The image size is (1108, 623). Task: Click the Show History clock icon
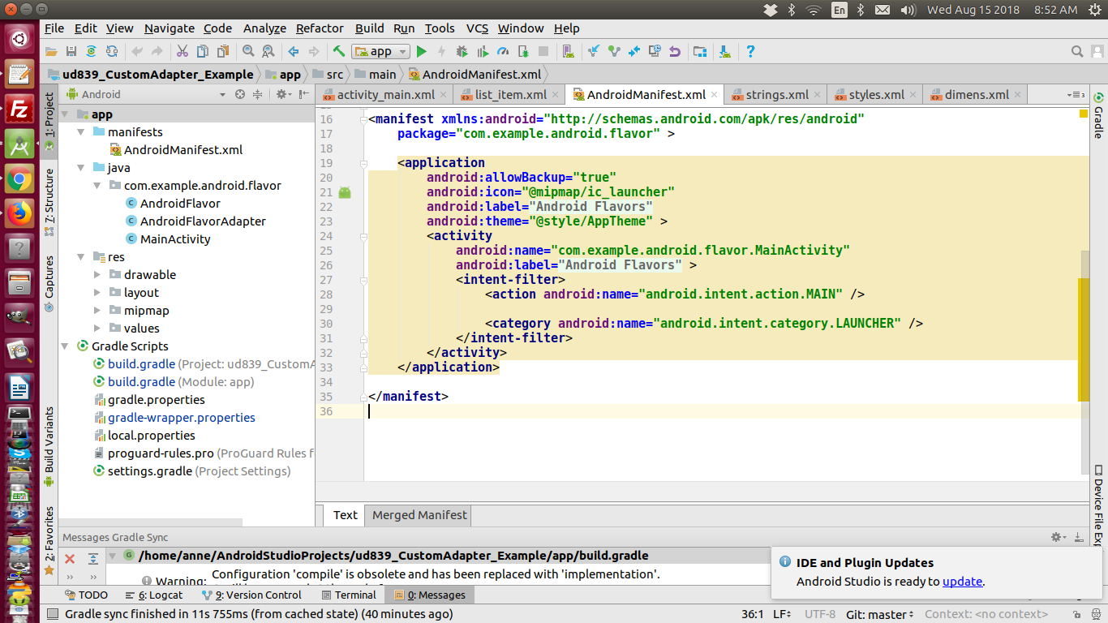tap(655, 51)
